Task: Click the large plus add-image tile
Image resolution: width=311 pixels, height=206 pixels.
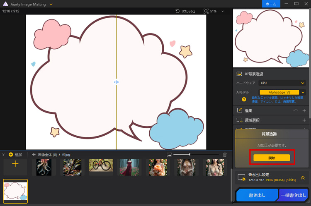Action: 15,167
